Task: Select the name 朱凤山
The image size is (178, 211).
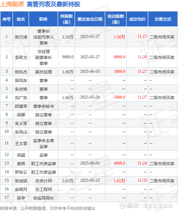Action: coord(21,132)
